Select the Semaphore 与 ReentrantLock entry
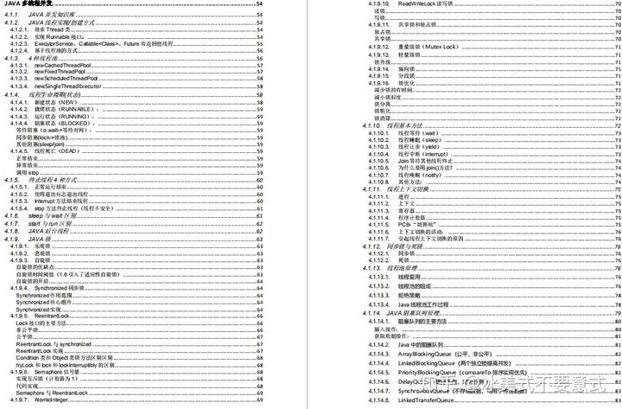 click(140, 393)
